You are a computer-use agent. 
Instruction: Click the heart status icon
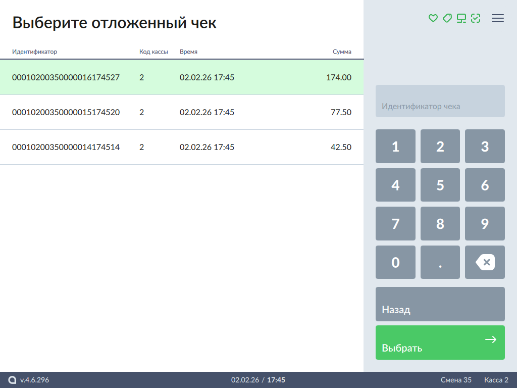pos(433,18)
